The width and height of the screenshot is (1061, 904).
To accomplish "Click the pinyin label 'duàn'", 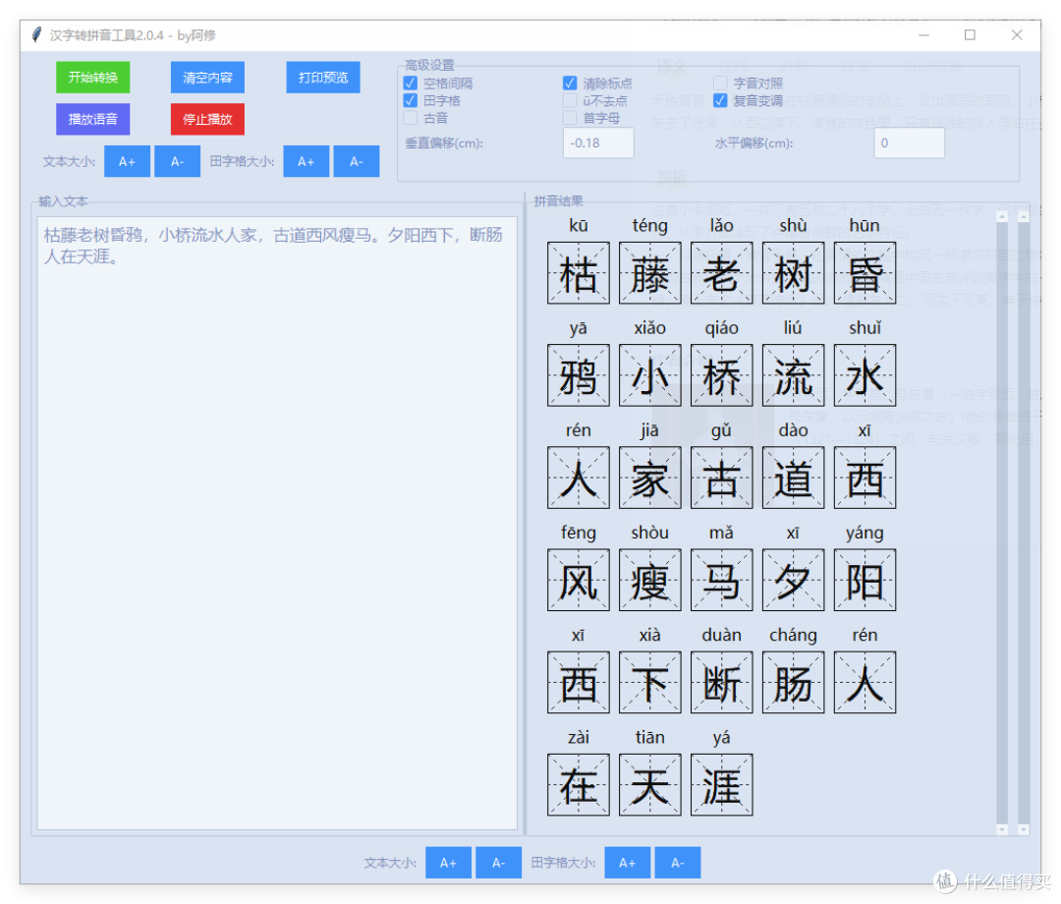I will tap(721, 636).
